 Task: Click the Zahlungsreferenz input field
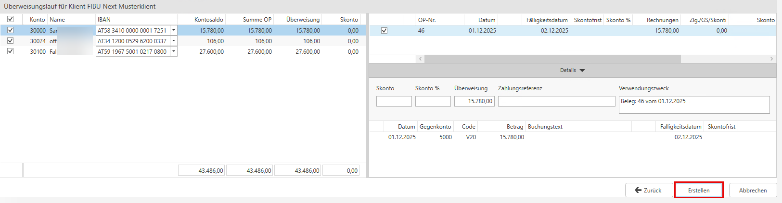[556, 101]
